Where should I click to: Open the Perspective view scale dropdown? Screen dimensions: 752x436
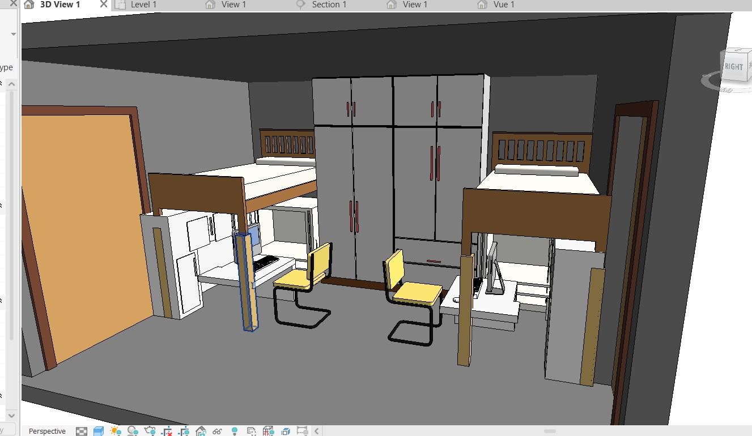pyautogui.click(x=47, y=431)
